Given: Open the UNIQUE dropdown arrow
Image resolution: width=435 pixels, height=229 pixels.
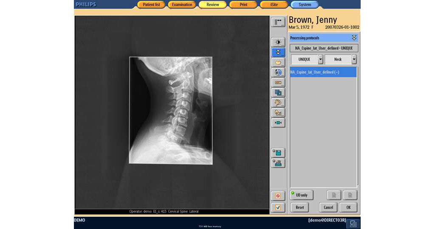Looking at the screenshot, I should (320, 59).
